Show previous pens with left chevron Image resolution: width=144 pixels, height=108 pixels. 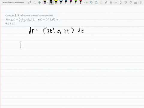[x=48, y=2]
